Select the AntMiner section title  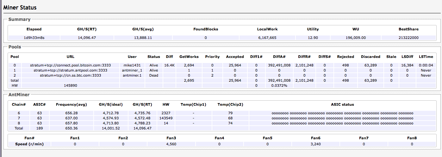point(18,94)
